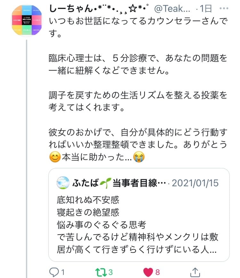
Task: Open the ふたば cloud avatar in quoted tweet
Action: pyautogui.click(x=62, y=182)
